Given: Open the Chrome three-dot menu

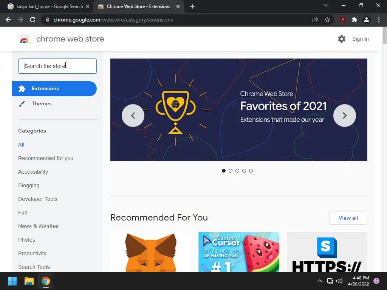Looking at the screenshot, I should (x=379, y=20).
